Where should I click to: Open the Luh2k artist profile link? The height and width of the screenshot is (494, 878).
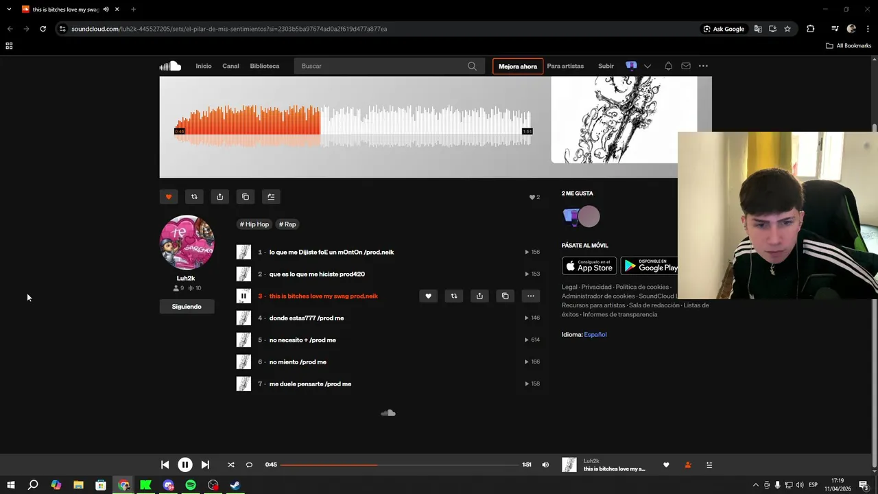click(x=186, y=278)
